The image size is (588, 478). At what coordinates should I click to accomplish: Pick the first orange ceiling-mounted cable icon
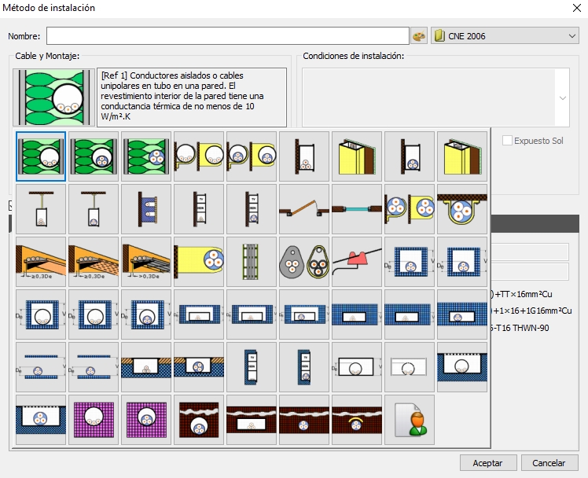[40, 262]
